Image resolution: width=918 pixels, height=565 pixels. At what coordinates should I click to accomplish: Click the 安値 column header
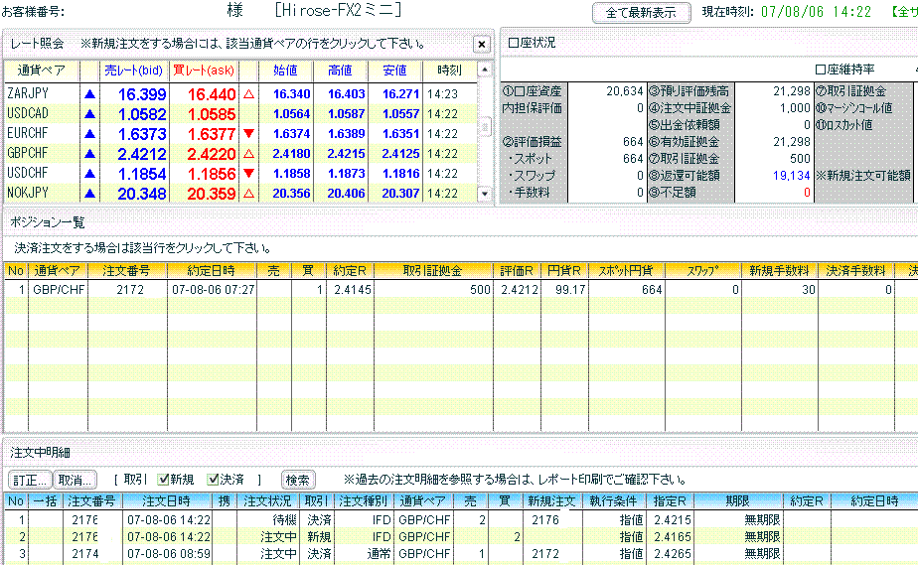(394, 71)
